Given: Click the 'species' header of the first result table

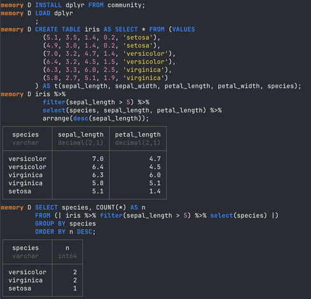Looking at the screenshot, I should [25, 135].
